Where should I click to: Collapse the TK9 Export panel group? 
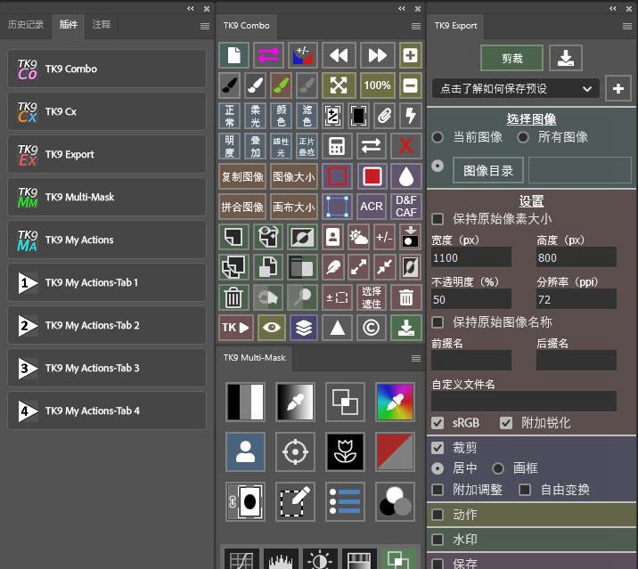click(613, 9)
